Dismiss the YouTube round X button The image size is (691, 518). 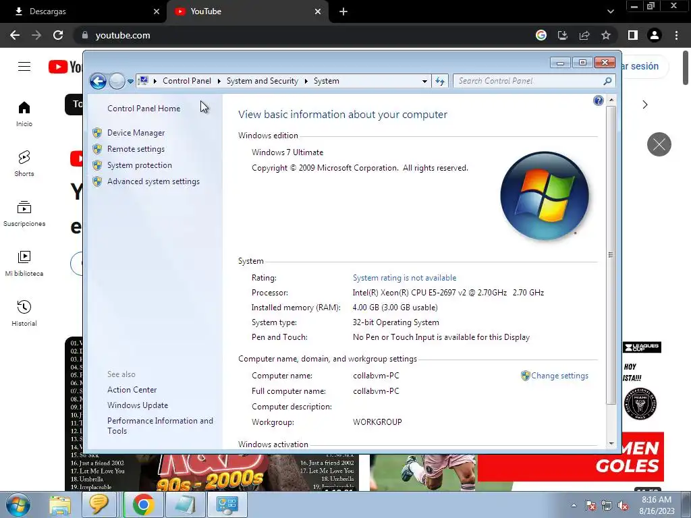(659, 144)
